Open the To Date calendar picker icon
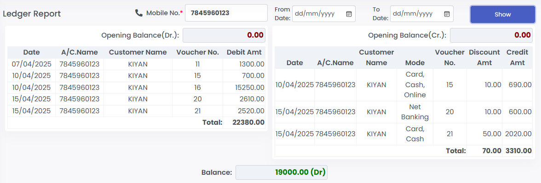The height and width of the screenshot is (183, 541). (x=447, y=14)
